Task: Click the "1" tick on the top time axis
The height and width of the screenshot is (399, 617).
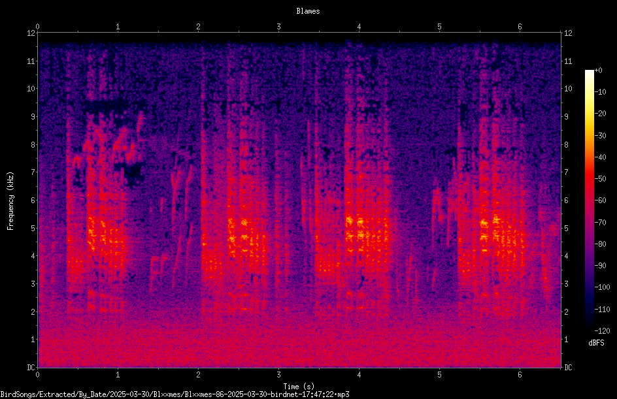Action: click(118, 27)
